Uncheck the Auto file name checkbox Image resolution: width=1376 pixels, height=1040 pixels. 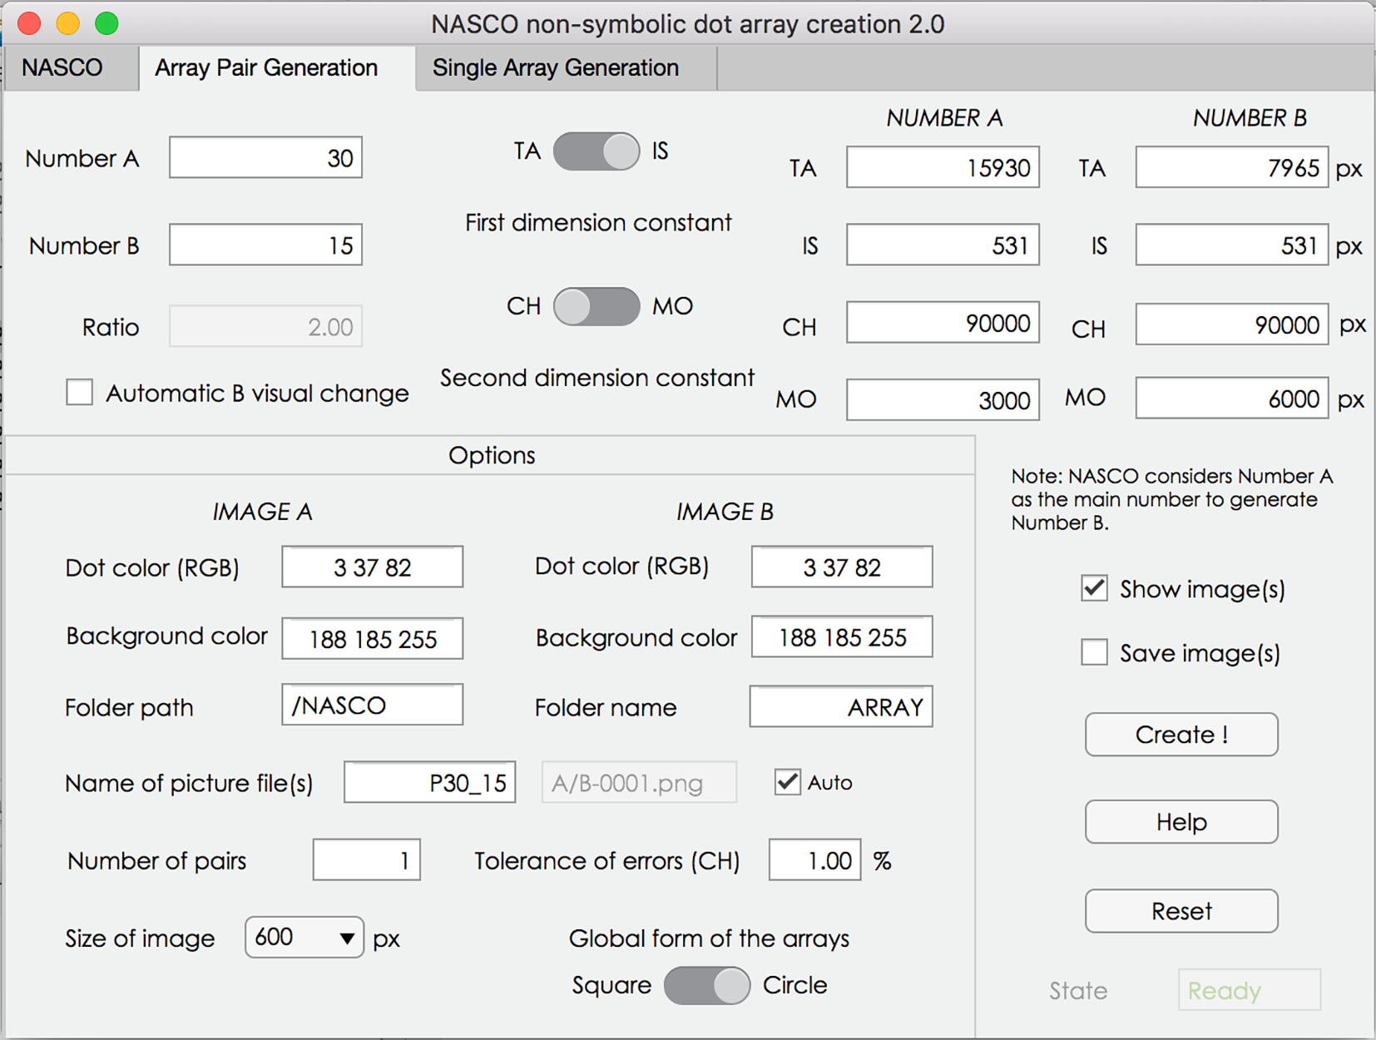[x=787, y=782]
